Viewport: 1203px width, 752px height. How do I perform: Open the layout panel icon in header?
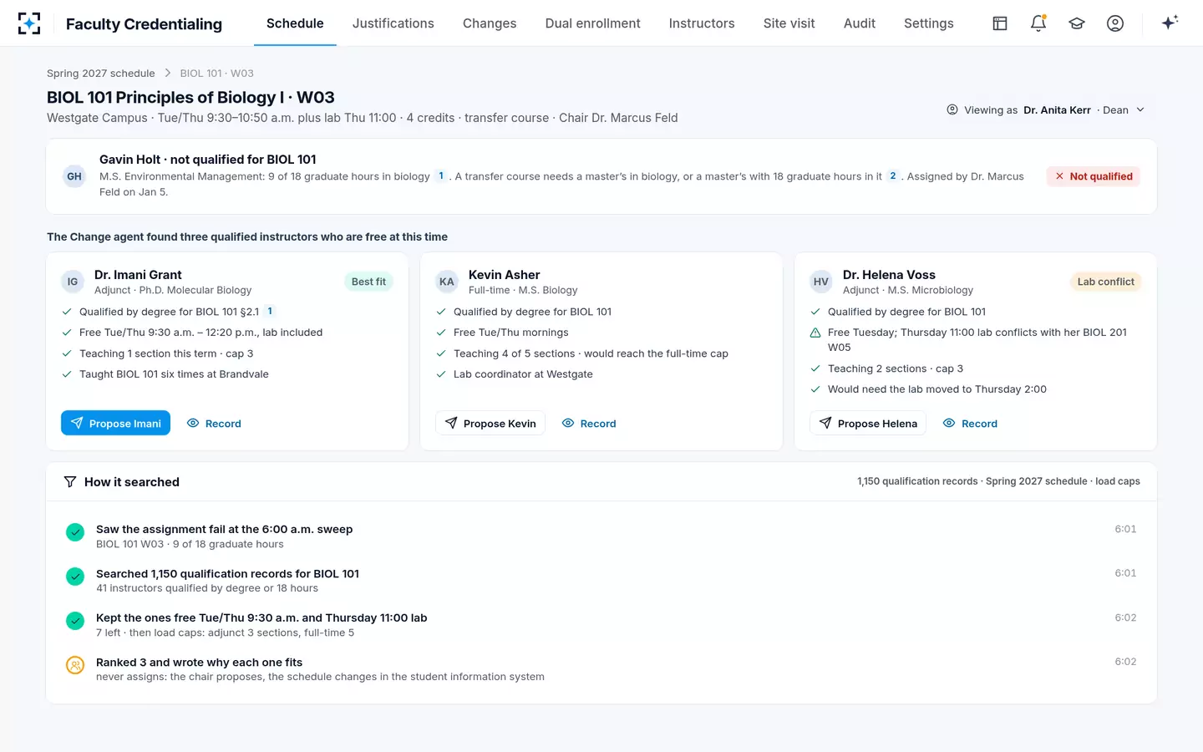(1000, 23)
